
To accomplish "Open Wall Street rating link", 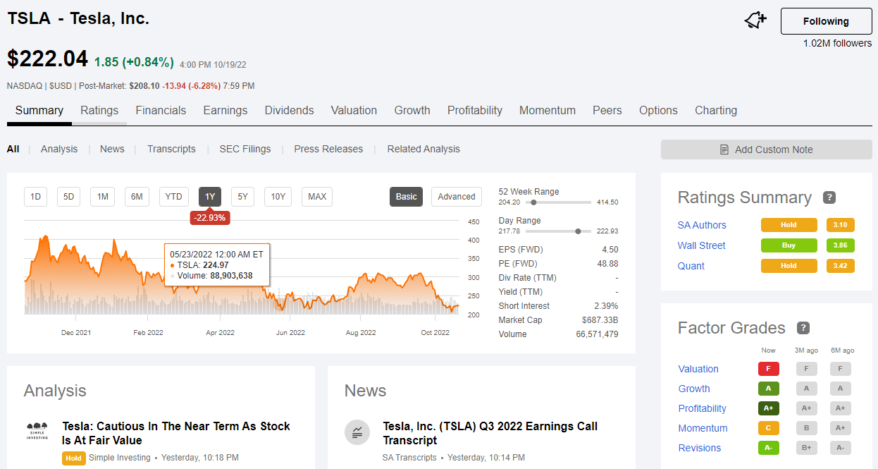I will [x=701, y=245].
